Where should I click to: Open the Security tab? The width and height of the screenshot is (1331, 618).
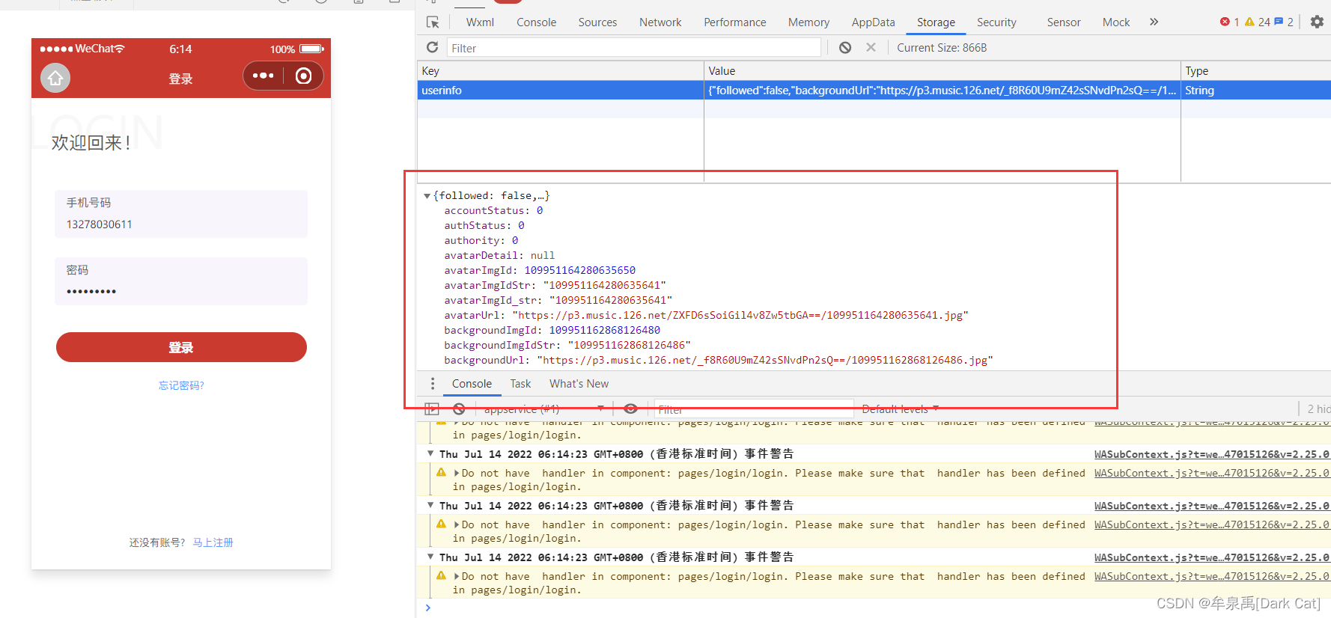[996, 22]
